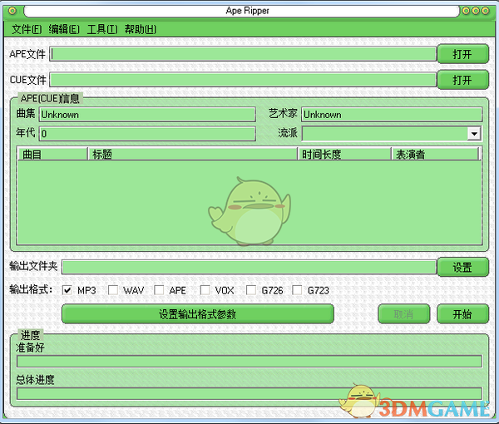Open the 帮助(H) menu

tap(141, 29)
